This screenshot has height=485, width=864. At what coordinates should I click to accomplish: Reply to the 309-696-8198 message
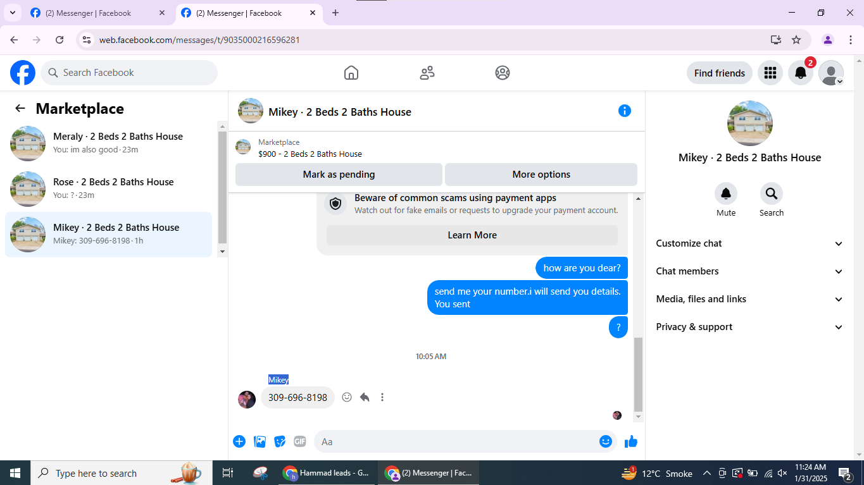pyautogui.click(x=365, y=397)
